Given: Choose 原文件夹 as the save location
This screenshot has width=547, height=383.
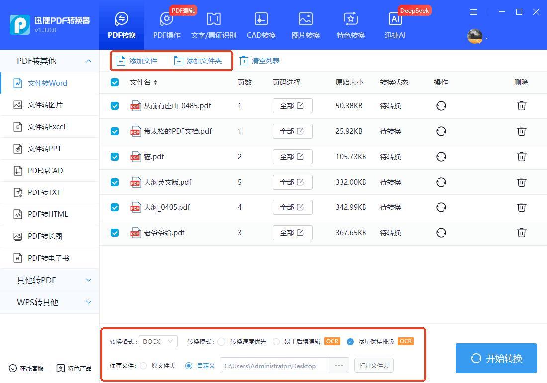Looking at the screenshot, I should [x=143, y=366].
